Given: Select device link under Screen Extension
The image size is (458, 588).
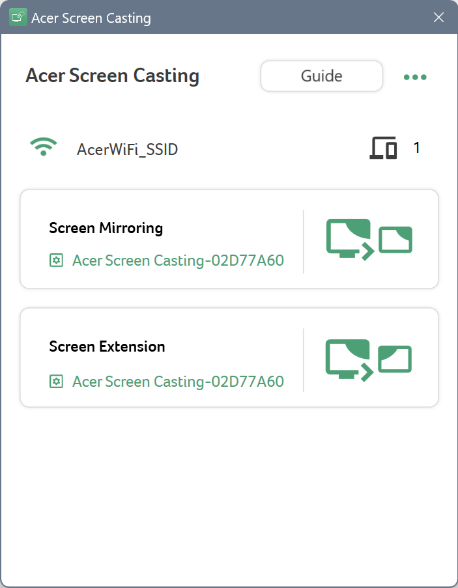Looking at the screenshot, I should click(178, 382).
